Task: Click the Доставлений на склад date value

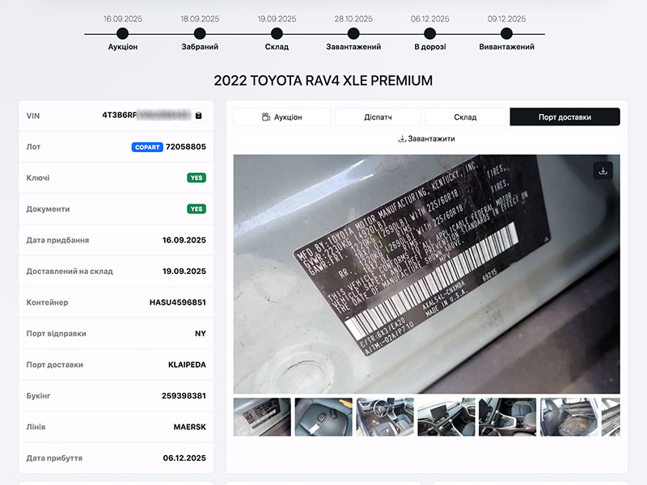Action: pyautogui.click(x=184, y=272)
